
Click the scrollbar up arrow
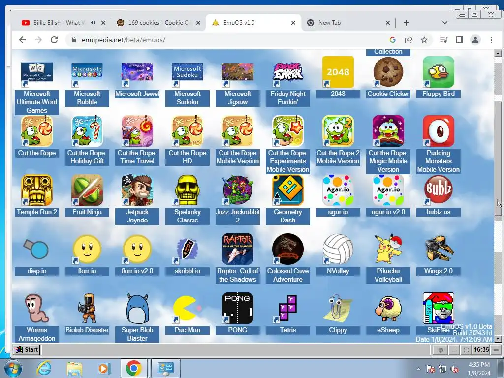(x=498, y=53)
